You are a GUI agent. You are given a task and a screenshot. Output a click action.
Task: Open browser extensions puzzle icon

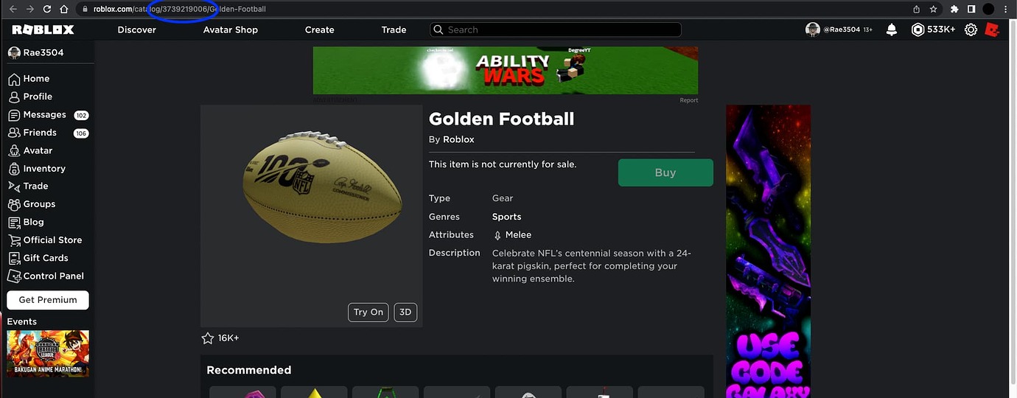click(954, 9)
